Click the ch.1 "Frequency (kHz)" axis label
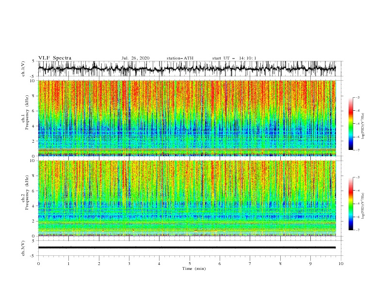Screen dimensions: 384x296 [x=27, y=111]
